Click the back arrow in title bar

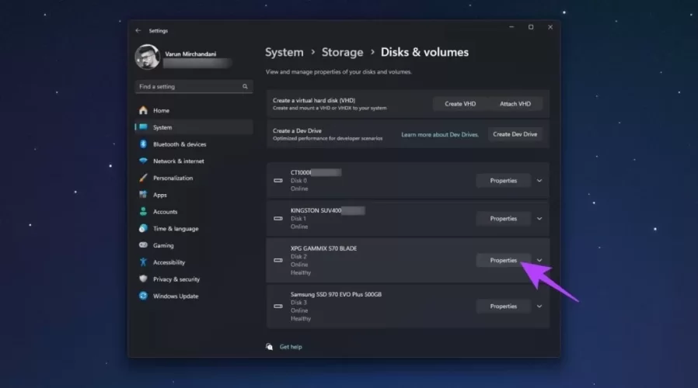point(138,31)
